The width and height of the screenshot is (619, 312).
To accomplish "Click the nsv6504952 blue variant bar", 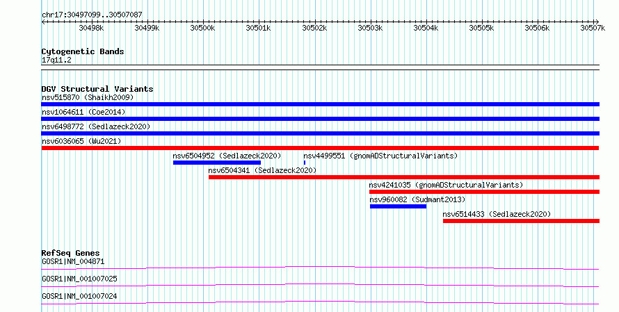I will [x=217, y=163].
